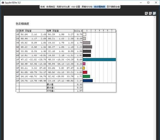Screen dimensions: 160x140
Task: Close the Spyder5Elite window
Action: pos(156,3)
